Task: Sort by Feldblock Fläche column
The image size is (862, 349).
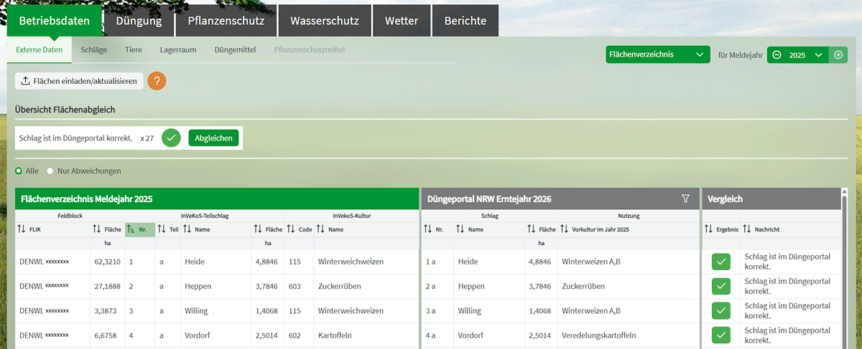Action: click(x=97, y=229)
